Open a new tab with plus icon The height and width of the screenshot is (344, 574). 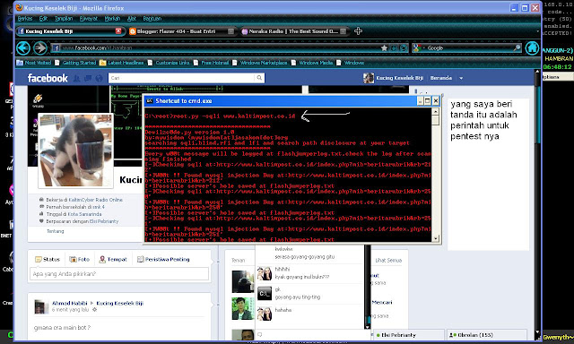(358, 31)
